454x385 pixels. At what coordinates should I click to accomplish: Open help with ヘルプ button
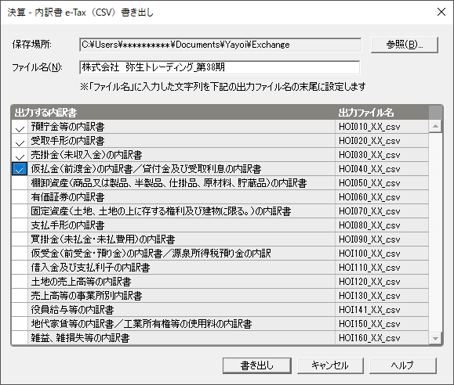(x=402, y=365)
